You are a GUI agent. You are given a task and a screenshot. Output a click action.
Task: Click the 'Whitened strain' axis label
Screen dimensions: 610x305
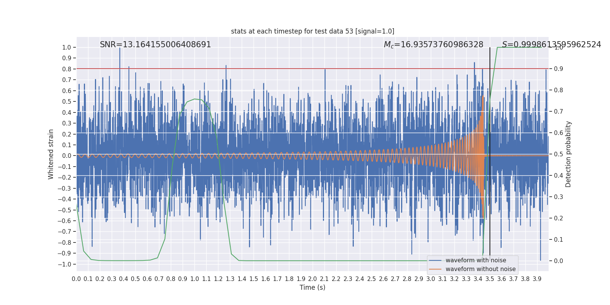coord(51,154)
